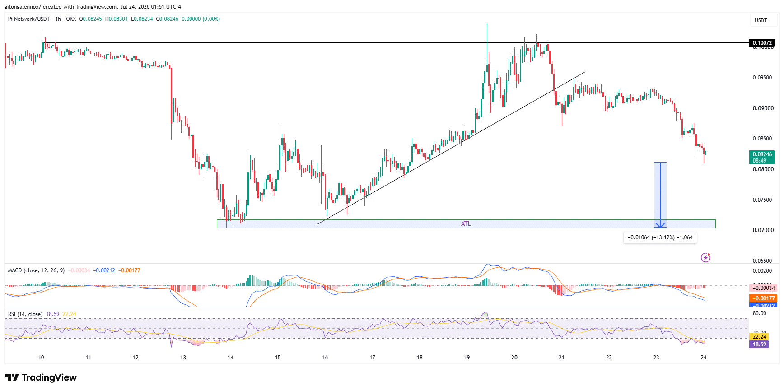Click the black horizontal resistance line
784x391 pixels.
point(377,43)
